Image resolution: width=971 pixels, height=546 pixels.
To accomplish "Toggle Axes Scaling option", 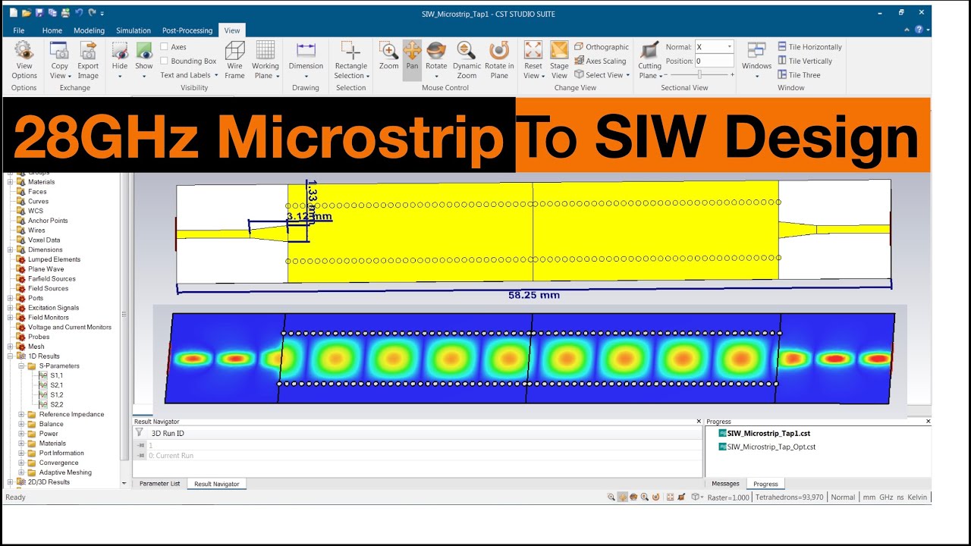I will click(600, 61).
